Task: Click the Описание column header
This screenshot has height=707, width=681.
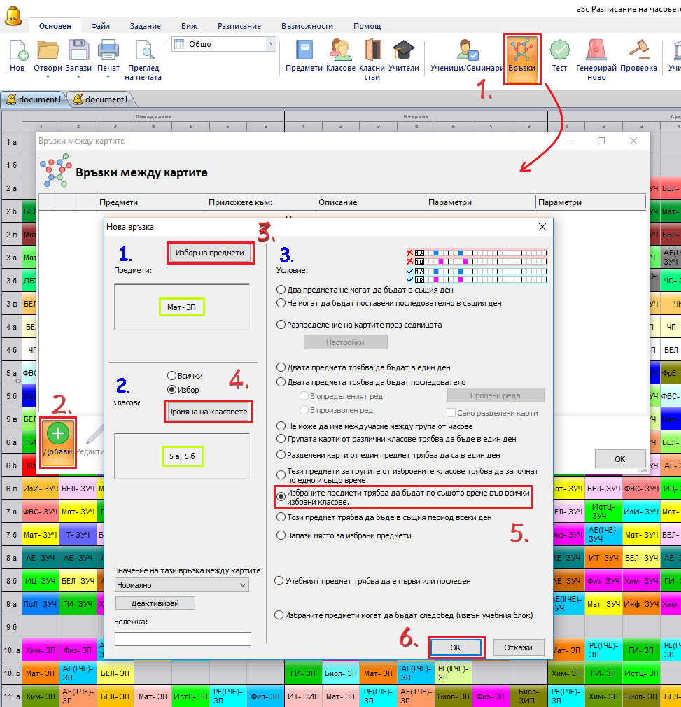Action: [x=370, y=202]
